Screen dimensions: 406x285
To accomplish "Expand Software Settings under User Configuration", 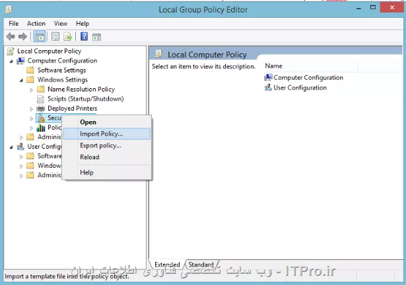I will point(21,157).
